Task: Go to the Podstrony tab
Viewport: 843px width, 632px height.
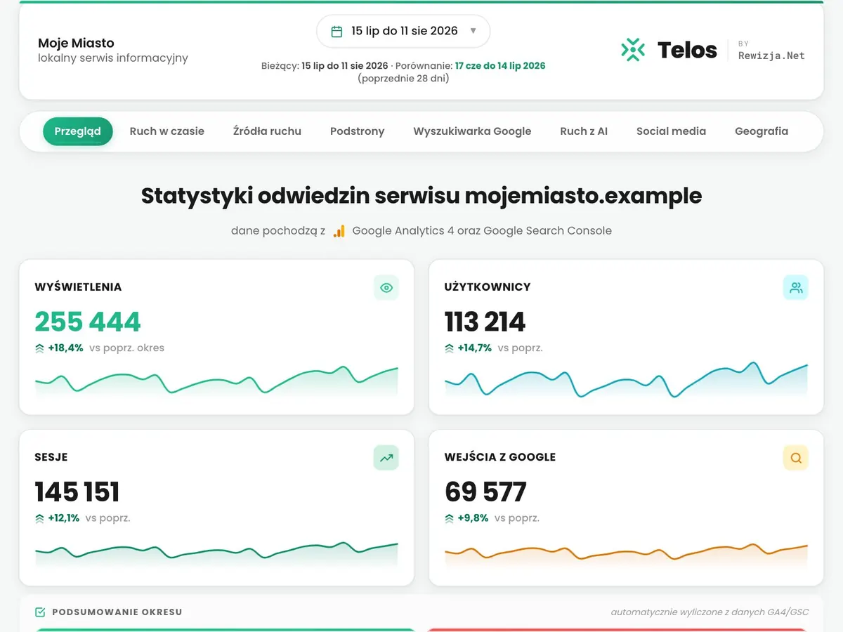Action: coord(358,131)
